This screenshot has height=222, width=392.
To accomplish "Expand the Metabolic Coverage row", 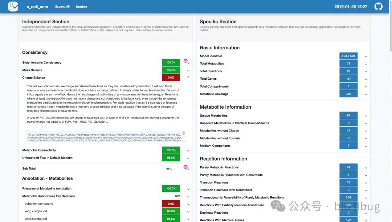I will [366, 94].
